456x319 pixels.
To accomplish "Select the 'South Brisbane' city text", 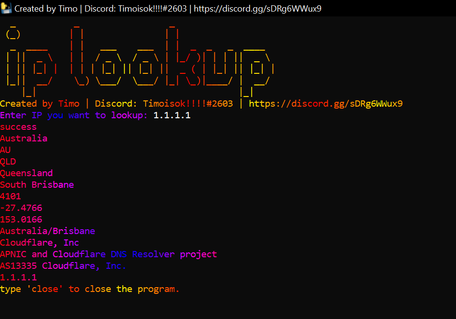I will click(37, 185).
